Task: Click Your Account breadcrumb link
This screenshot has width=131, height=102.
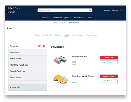Action: pos(63,22)
